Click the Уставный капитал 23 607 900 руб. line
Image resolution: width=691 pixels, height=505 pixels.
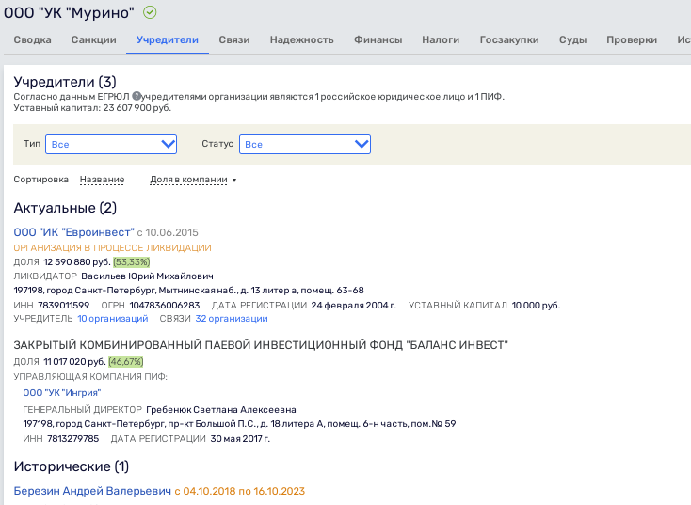92,108
